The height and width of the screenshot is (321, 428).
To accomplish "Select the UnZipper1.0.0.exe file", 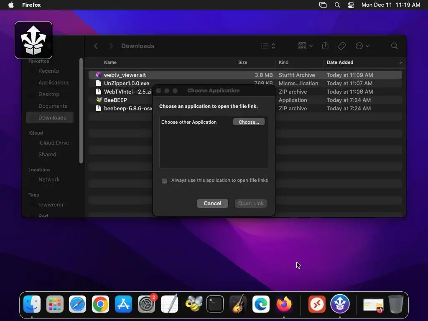I will pyautogui.click(x=126, y=83).
